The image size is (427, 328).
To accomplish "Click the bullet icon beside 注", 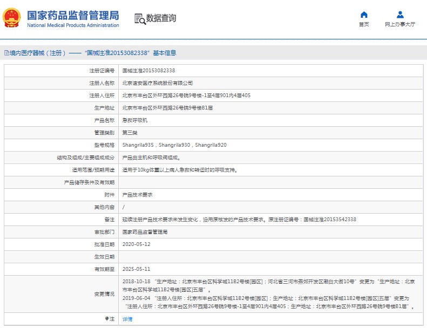I will 106,319.
